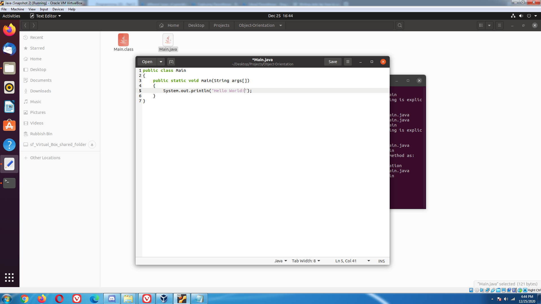Open Documents in the sidebar
The width and height of the screenshot is (541, 304).
click(60, 80)
